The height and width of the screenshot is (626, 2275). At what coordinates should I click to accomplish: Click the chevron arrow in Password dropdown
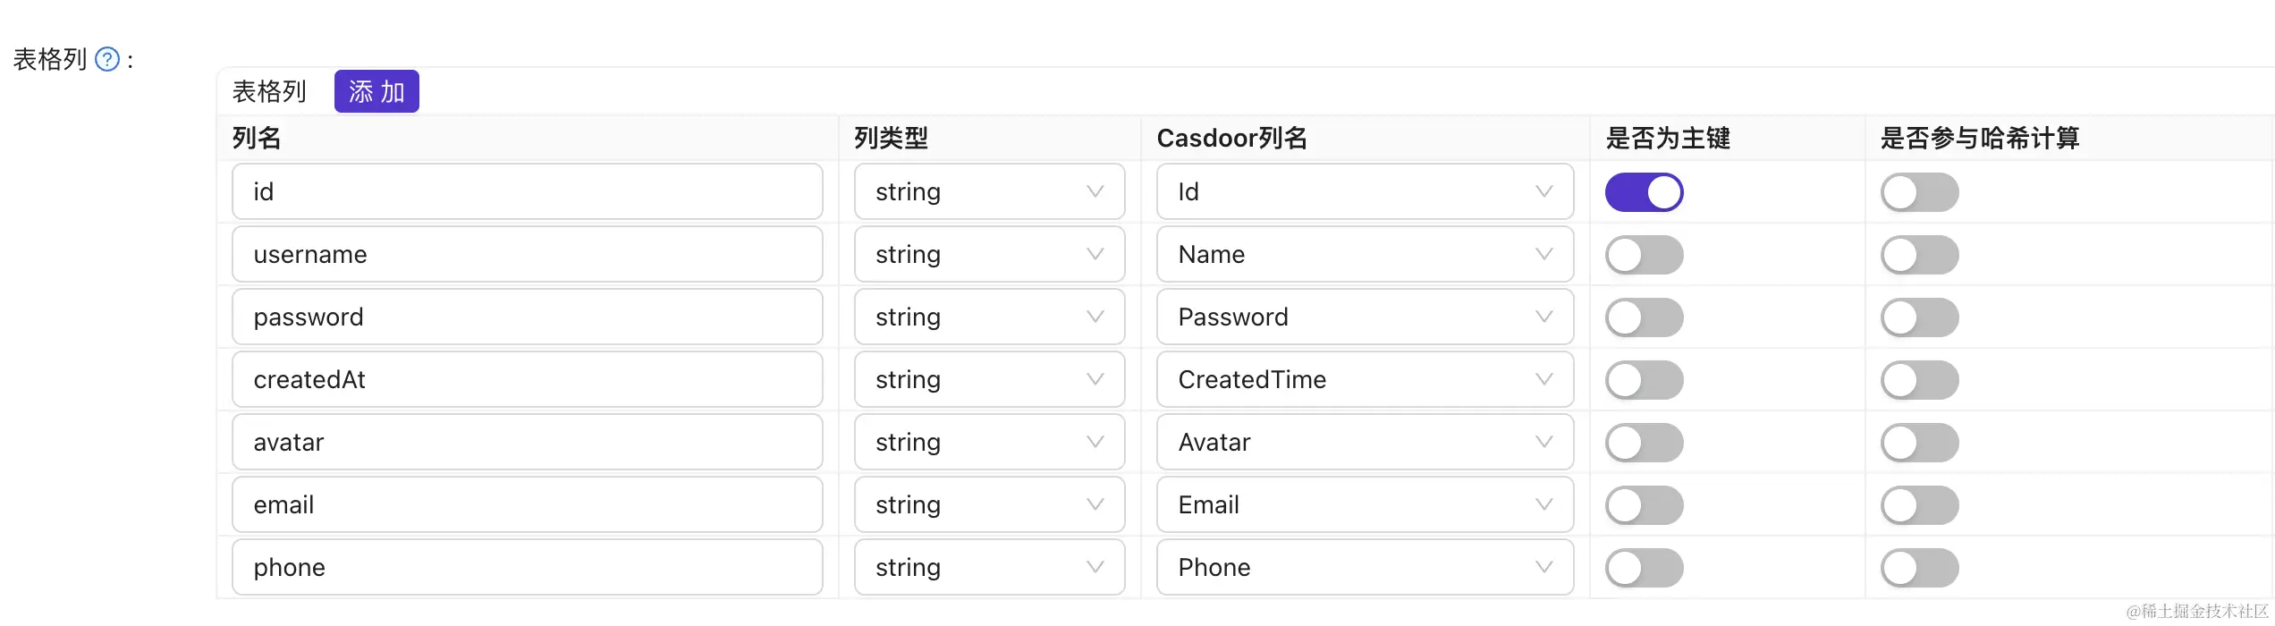1543,317
